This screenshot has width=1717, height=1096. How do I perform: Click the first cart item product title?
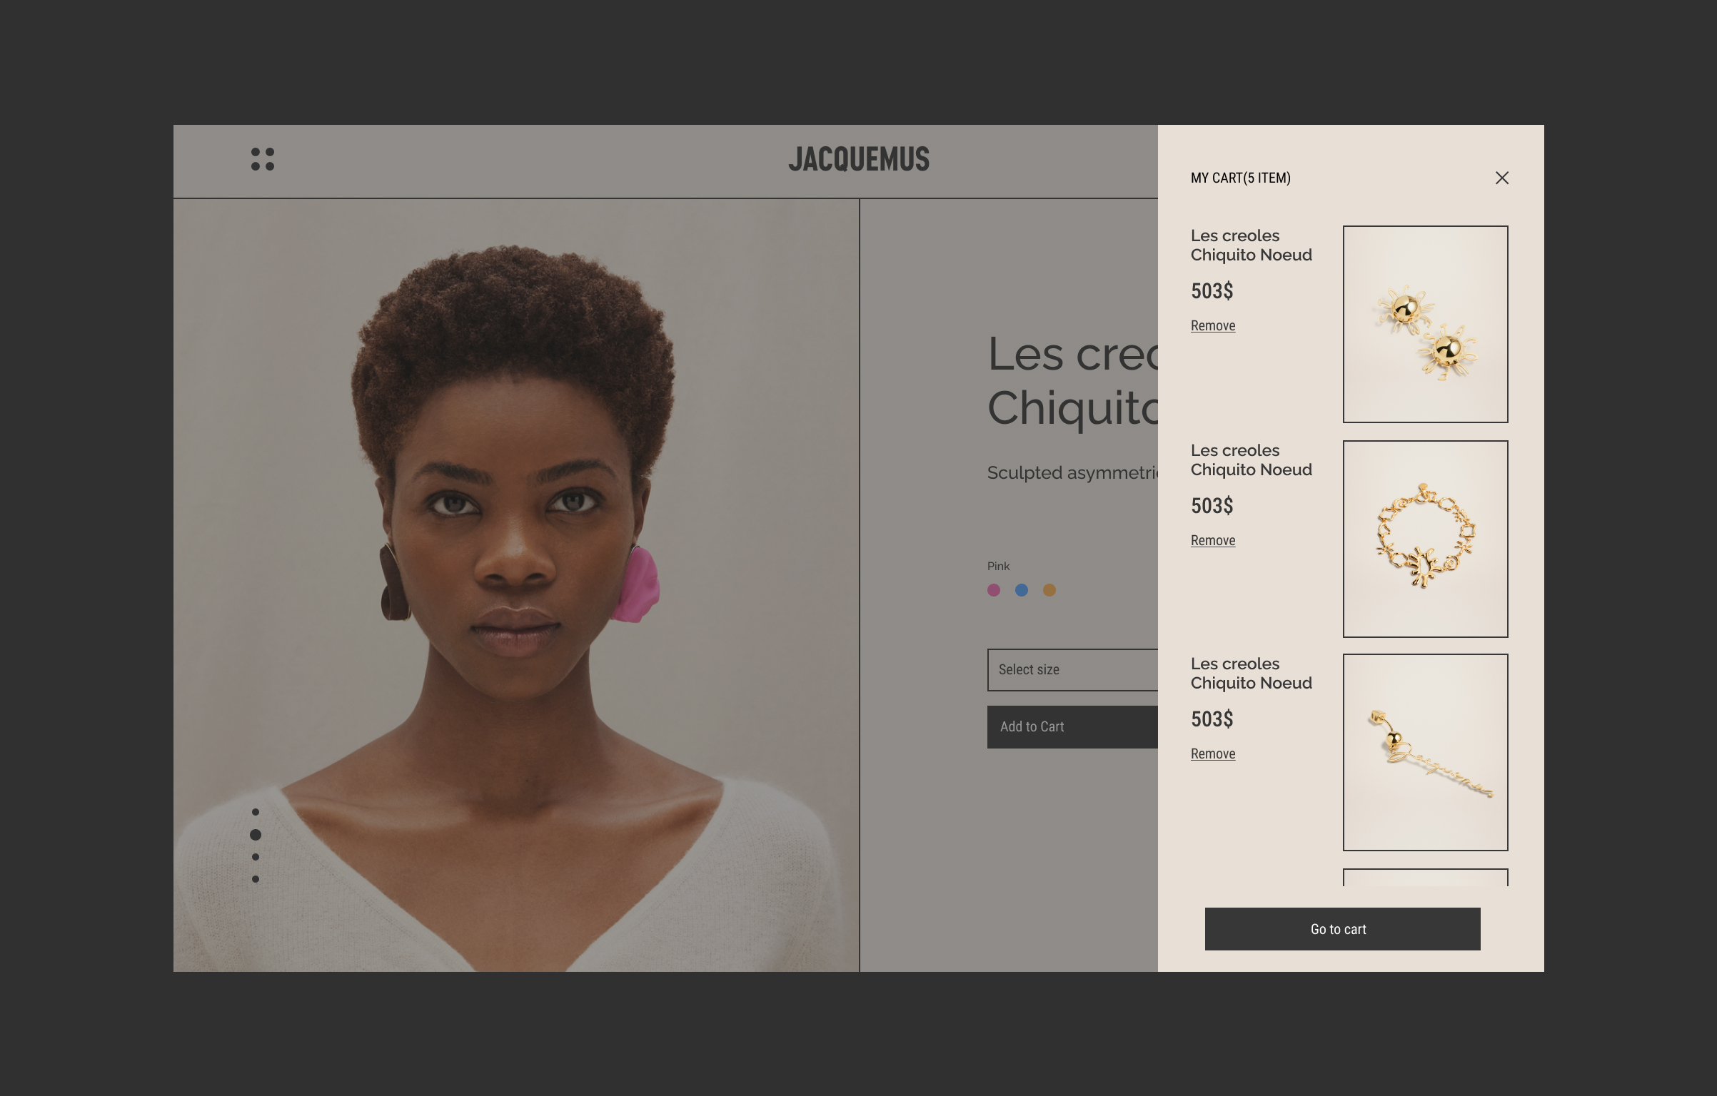pos(1251,245)
